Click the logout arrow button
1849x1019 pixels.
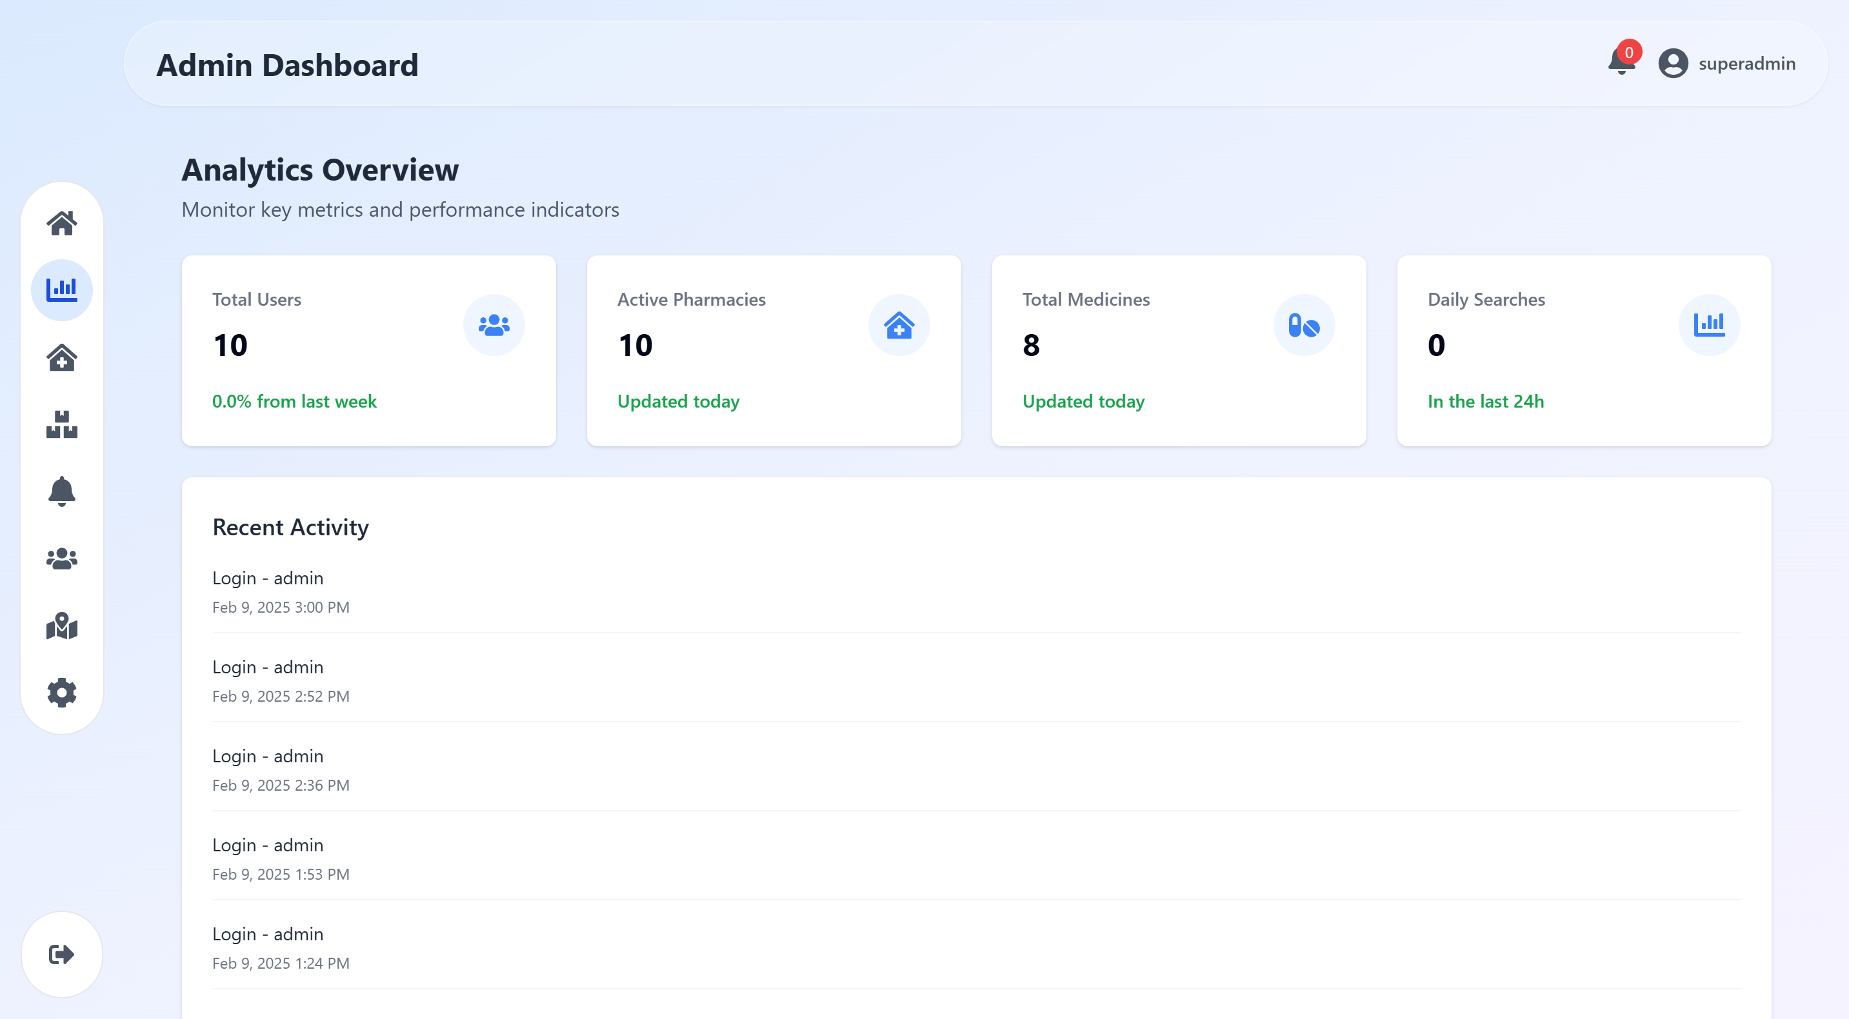pos(62,955)
